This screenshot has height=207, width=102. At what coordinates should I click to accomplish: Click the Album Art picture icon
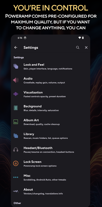pos(16,122)
